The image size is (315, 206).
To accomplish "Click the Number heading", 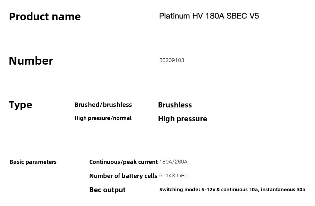I will tap(31, 61).
